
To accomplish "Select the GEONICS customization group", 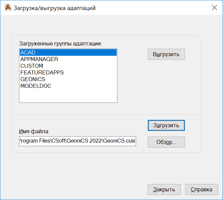I will 33,79.
